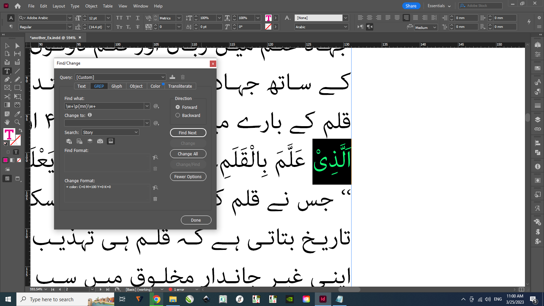The image size is (544, 306).
Task: Select the Forward search direction
Action: tap(177, 107)
